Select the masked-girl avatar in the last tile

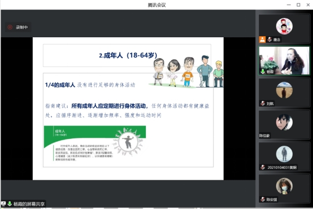click(284, 186)
